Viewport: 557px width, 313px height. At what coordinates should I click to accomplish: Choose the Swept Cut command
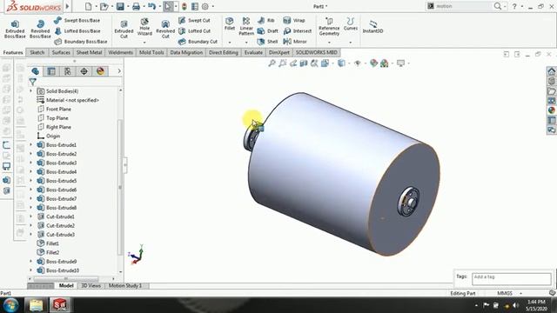194,21
